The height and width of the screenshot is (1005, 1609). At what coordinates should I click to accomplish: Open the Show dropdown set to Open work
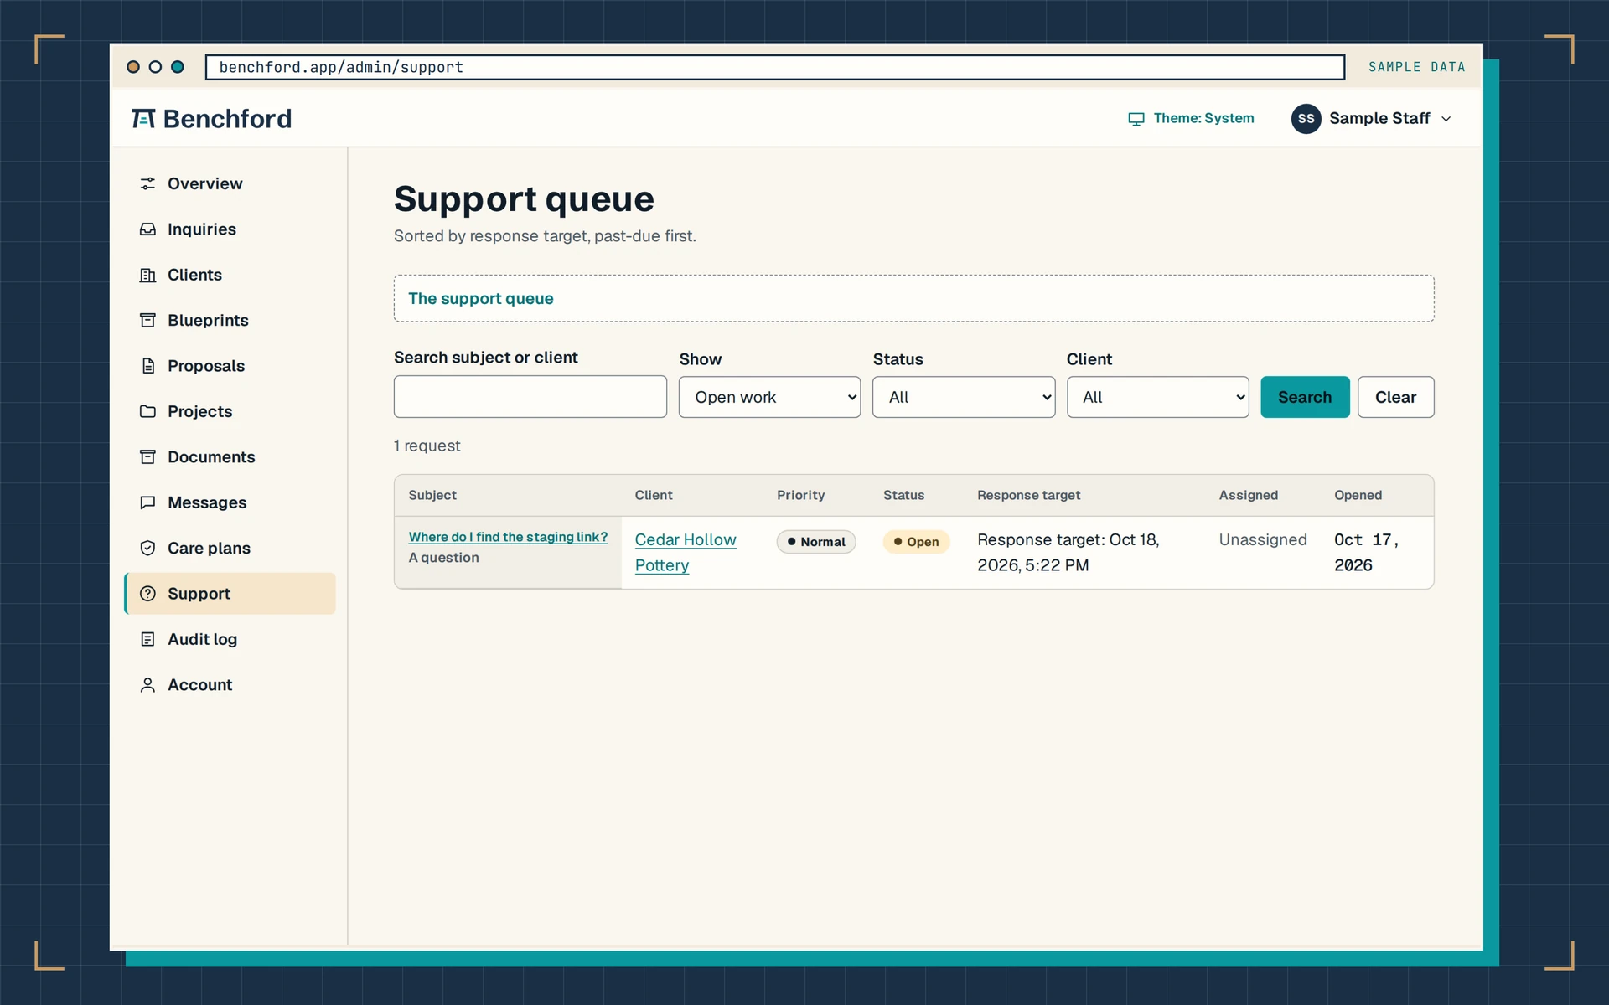click(x=769, y=397)
